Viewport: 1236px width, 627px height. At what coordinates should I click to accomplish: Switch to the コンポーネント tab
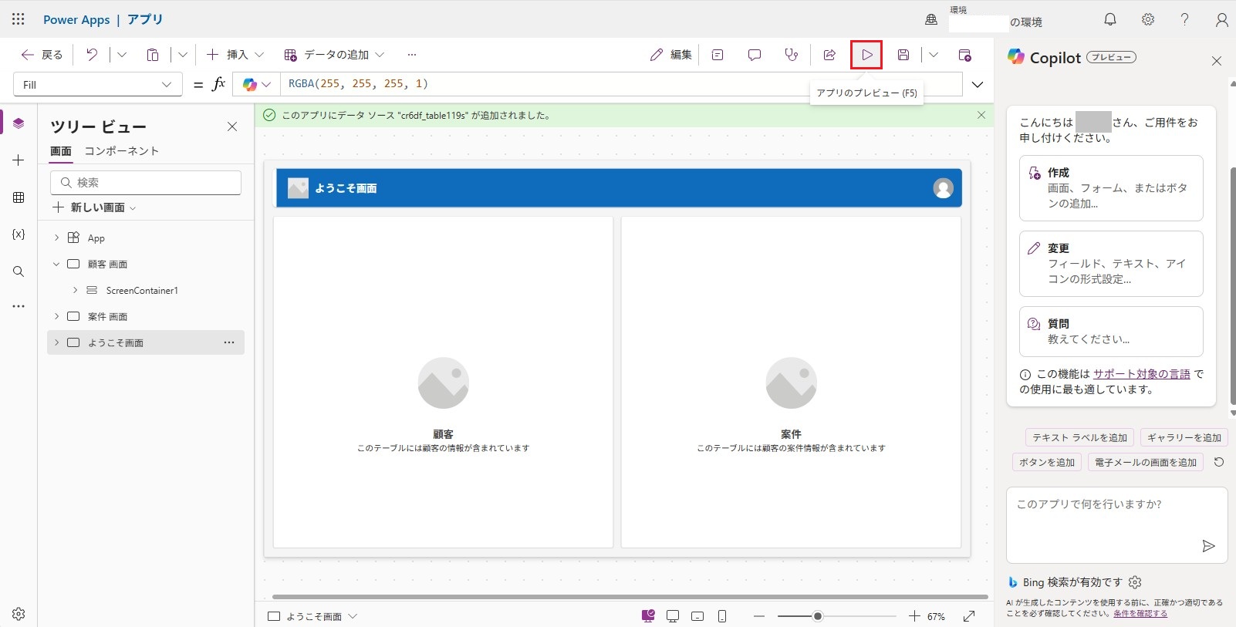(121, 151)
